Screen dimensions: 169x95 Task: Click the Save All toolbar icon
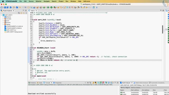click(x=7, y=7)
